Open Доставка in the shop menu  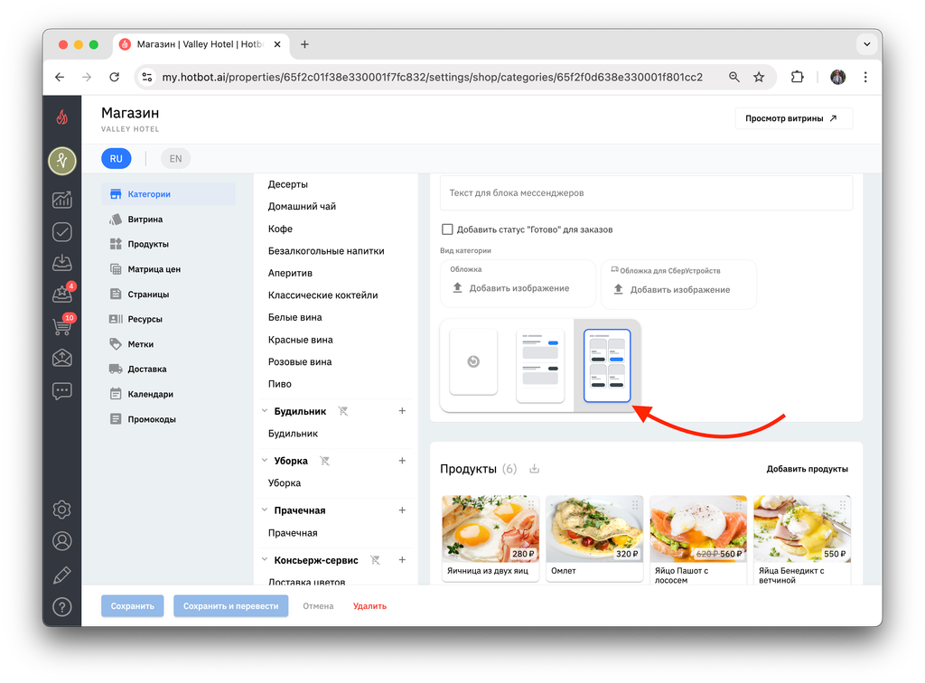click(x=168, y=370)
